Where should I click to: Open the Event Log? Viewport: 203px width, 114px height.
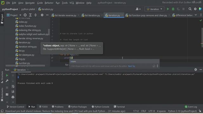(191, 107)
